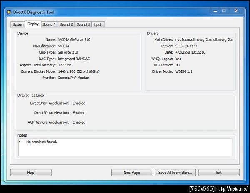Click the 'DirectX Diagnostic Tool' window title

point(34,12)
